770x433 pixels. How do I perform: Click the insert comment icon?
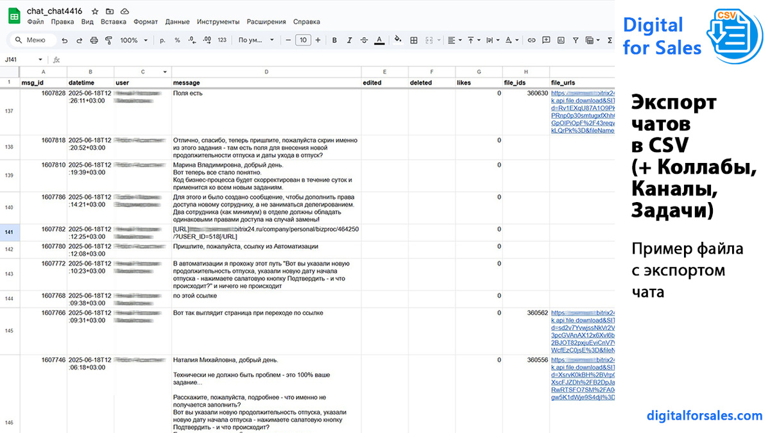(546, 40)
